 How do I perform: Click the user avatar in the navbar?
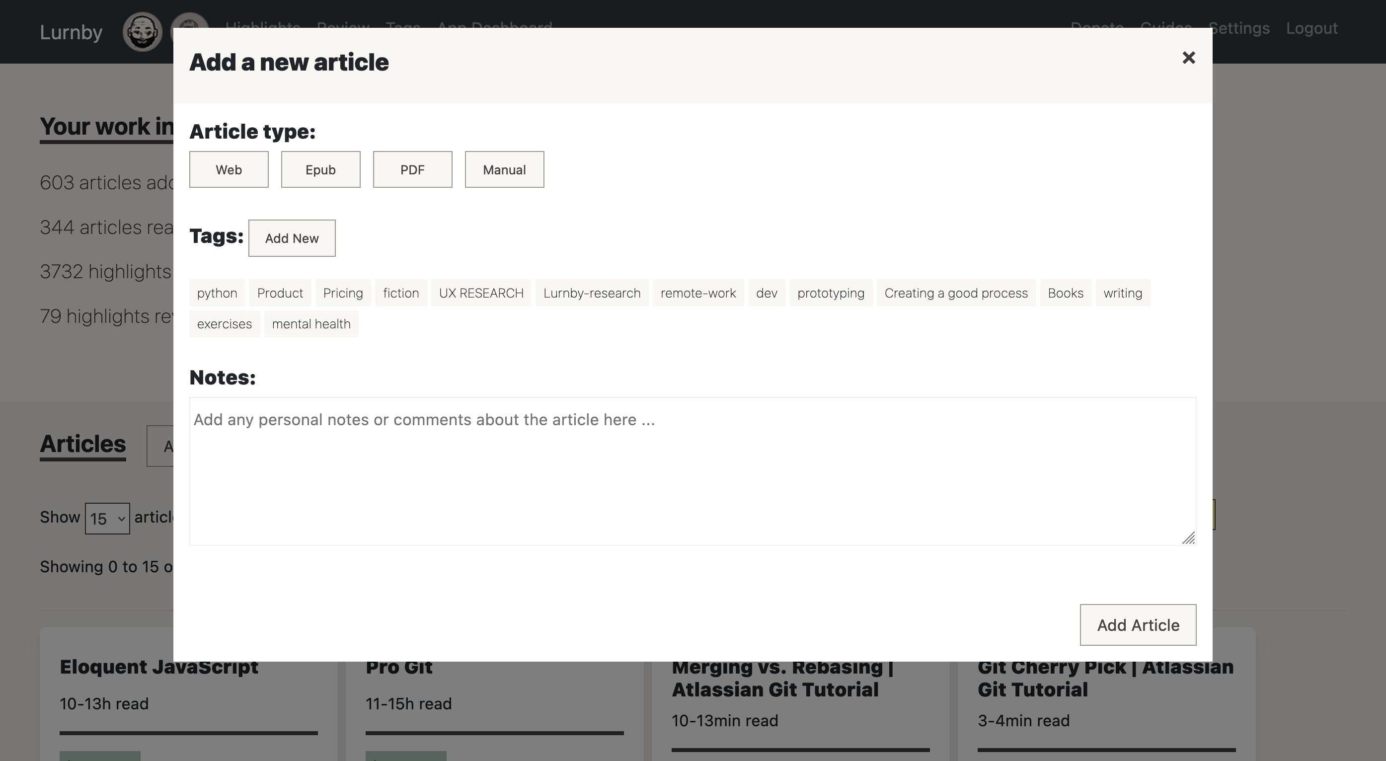[x=142, y=32]
